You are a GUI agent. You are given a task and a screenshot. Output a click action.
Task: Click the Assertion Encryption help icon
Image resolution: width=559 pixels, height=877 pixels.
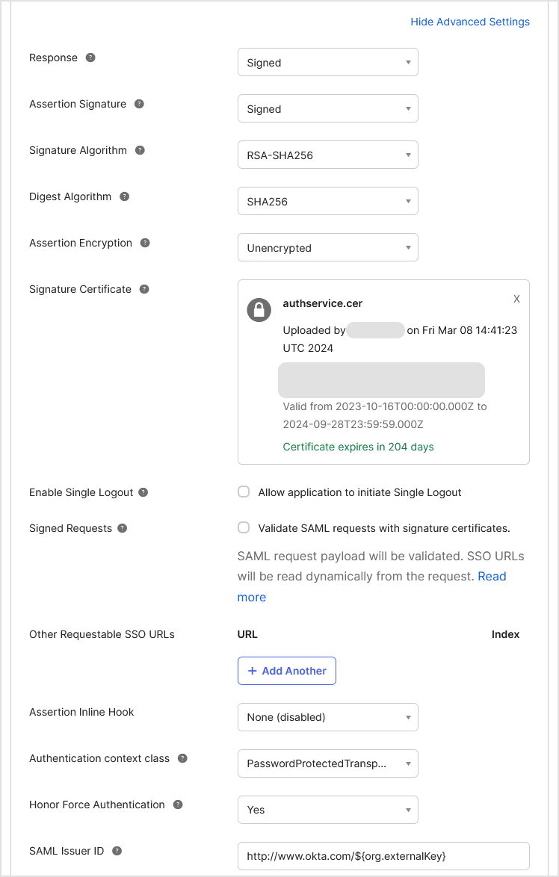146,243
